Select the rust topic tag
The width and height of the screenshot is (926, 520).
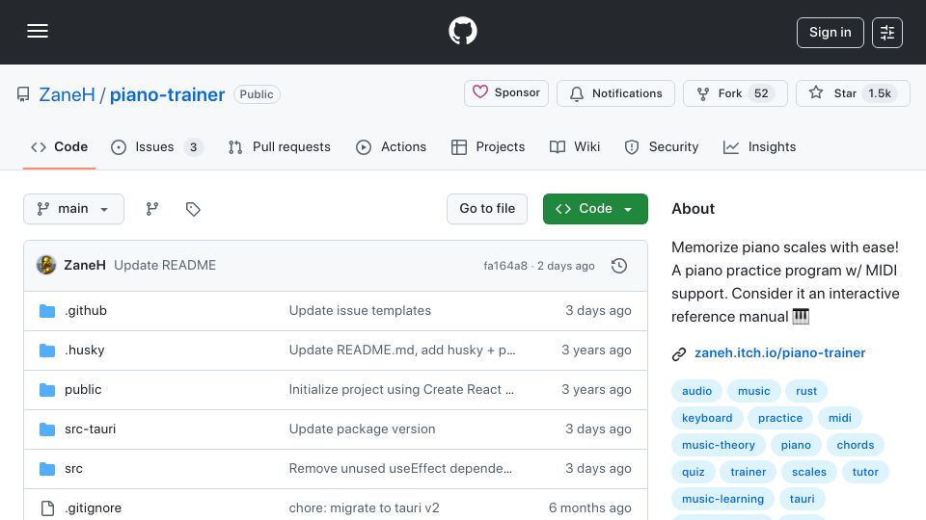(806, 391)
